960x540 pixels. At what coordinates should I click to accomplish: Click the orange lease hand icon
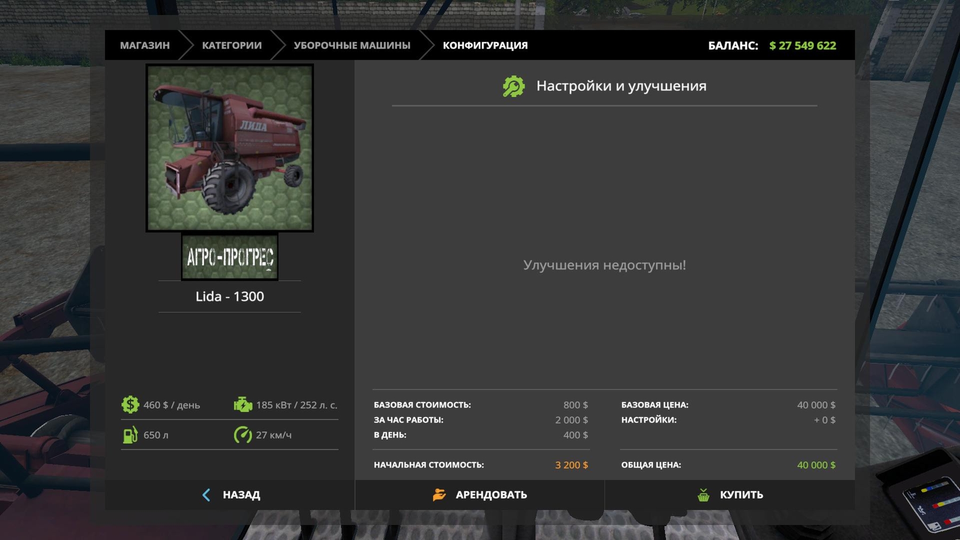pyautogui.click(x=439, y=495)
